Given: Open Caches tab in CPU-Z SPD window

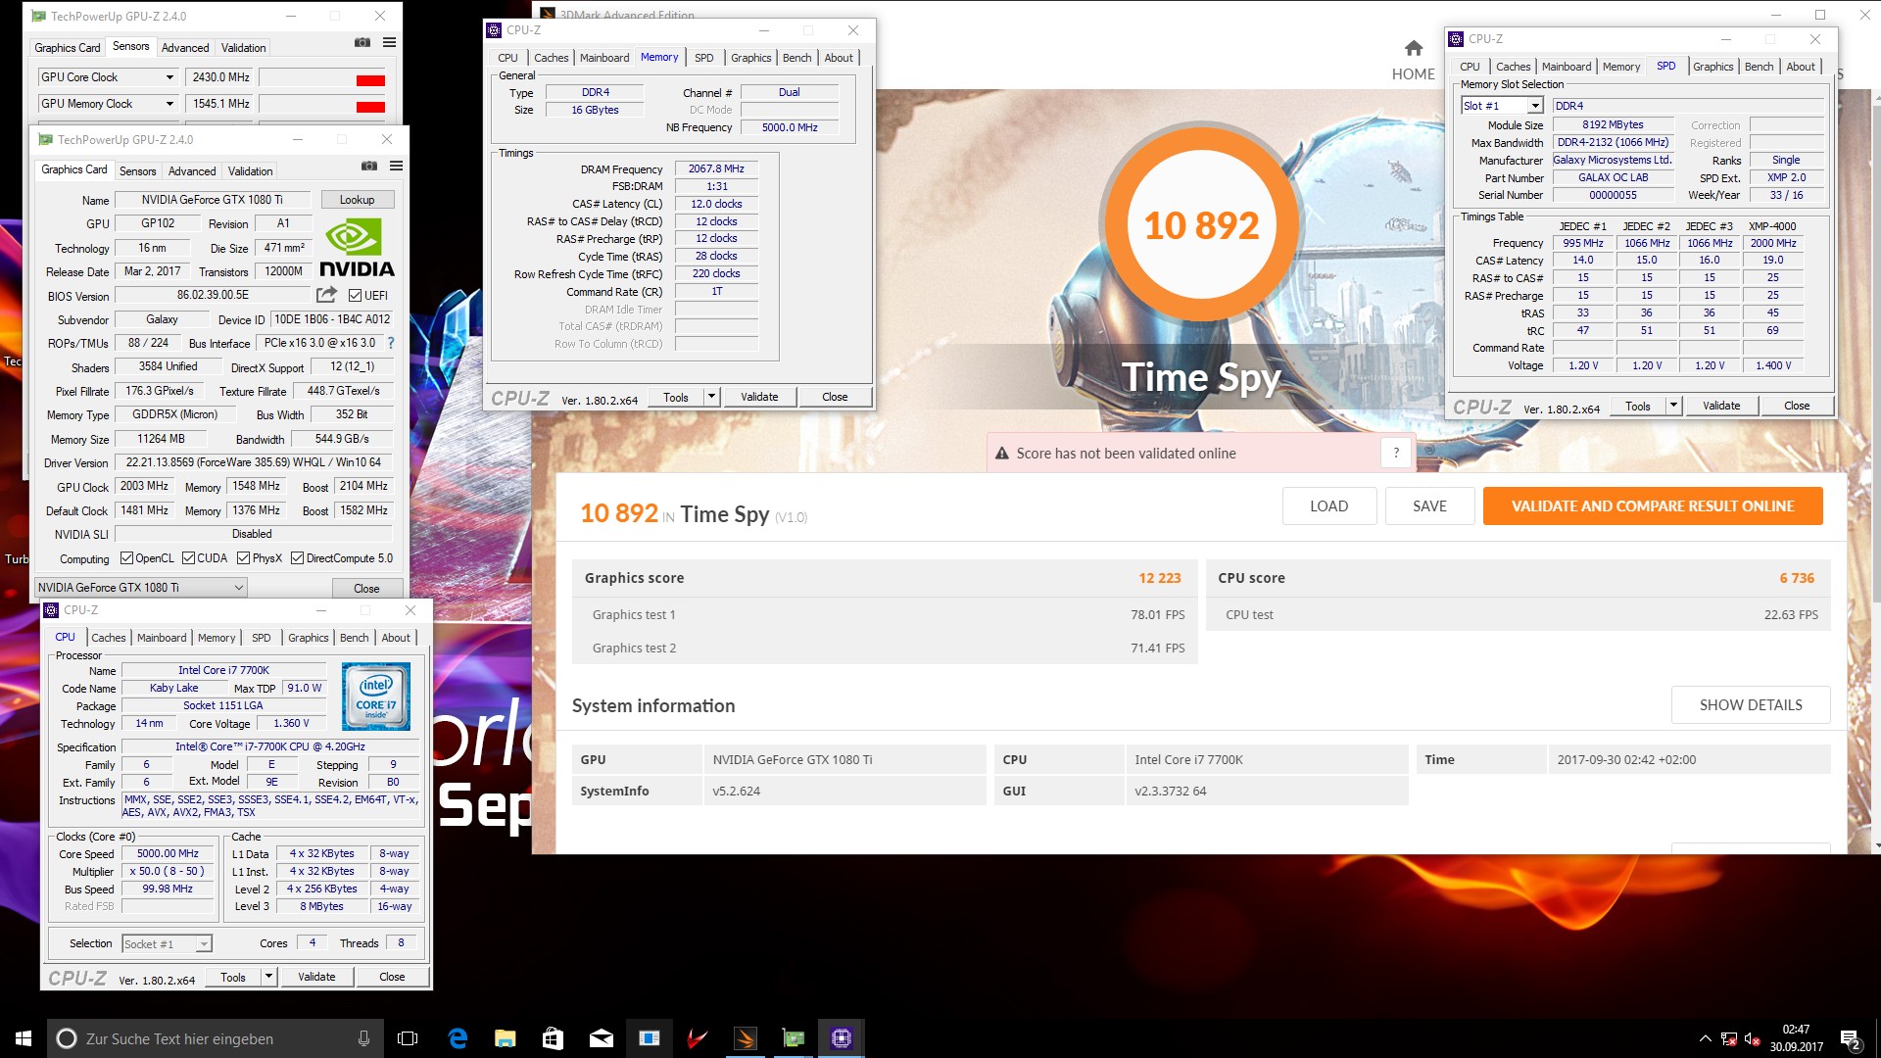Looking at the screenshot, I should coord(1513,67).
